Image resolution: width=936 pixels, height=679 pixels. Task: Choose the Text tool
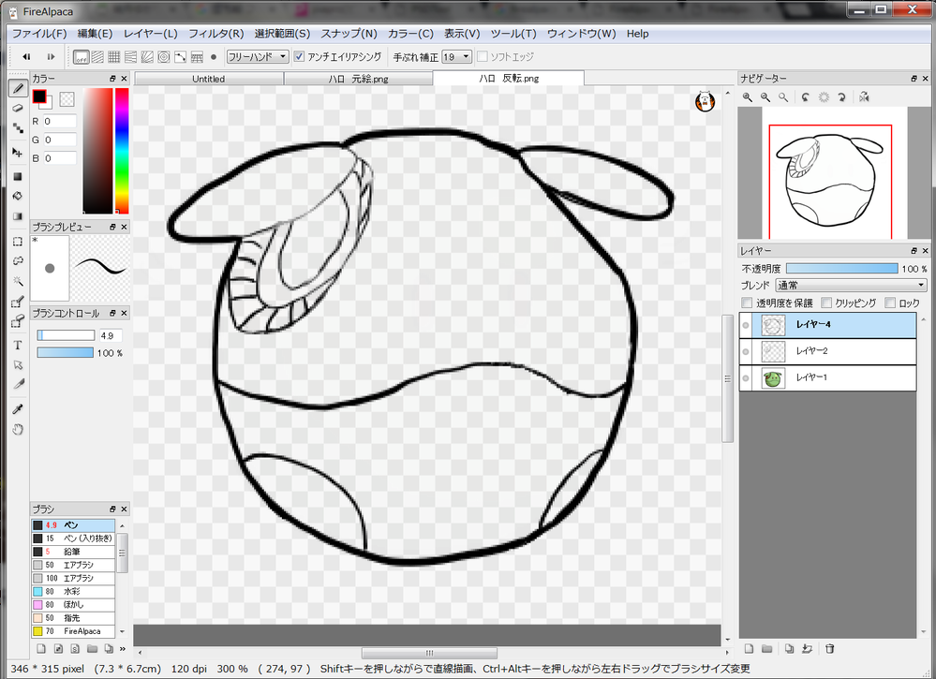coord(18,345)
